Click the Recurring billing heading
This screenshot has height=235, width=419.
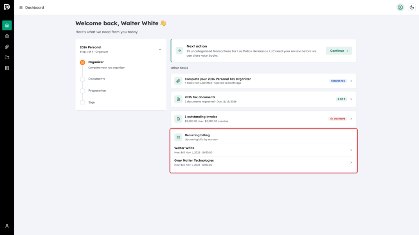point(197,135)
